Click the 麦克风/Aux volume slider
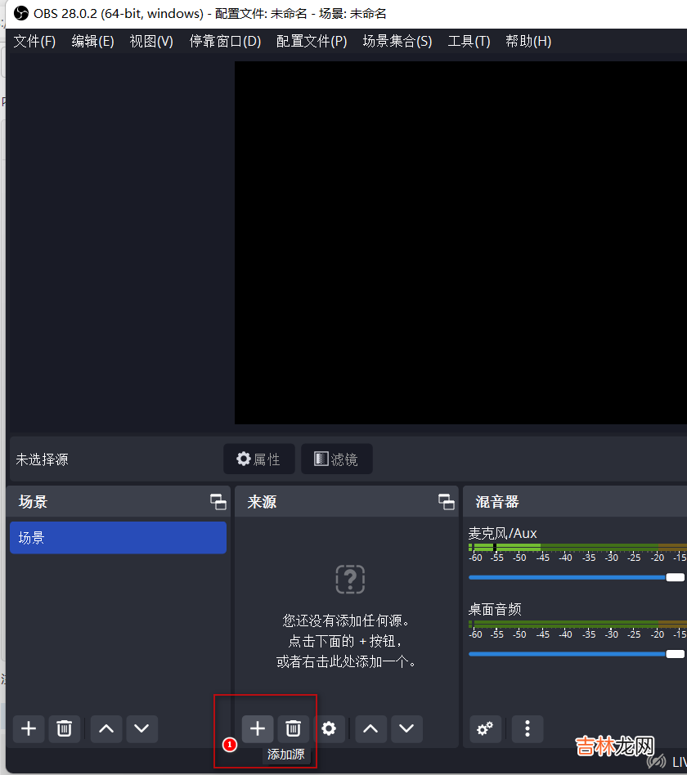This screenshot has width=687, height=775. tap(572, 577)
